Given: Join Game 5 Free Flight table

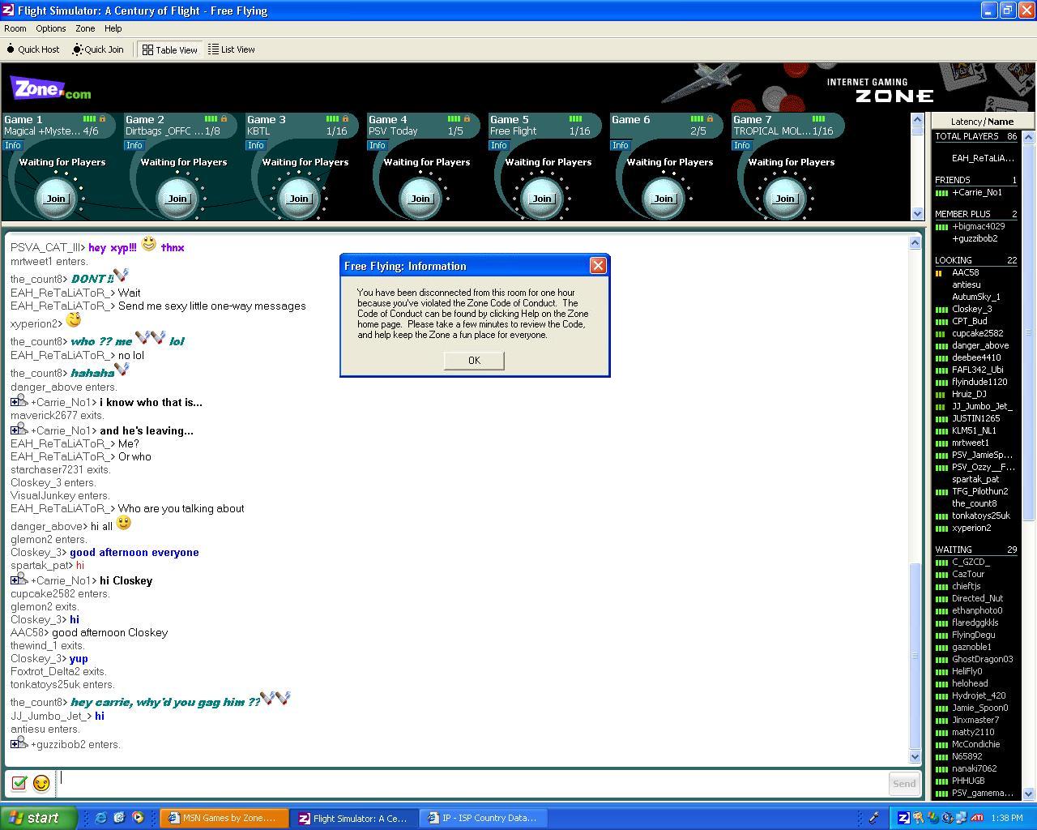Looking at the screenshot, I should click(x=542, y=199).
